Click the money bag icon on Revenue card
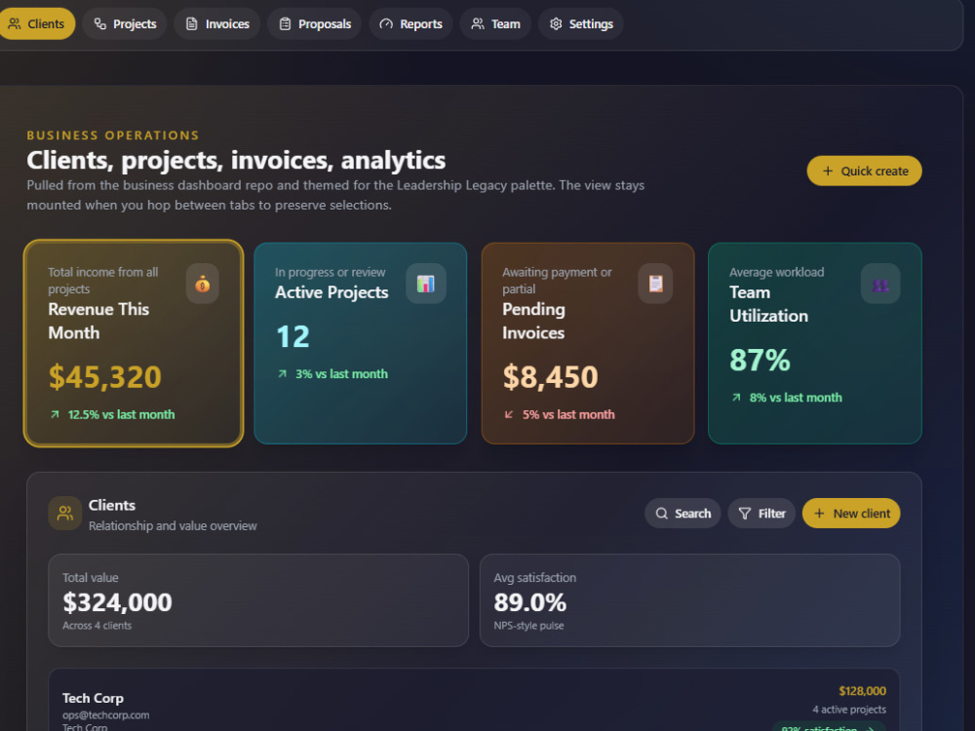975x731 pixels. click(x=202, y=284)
